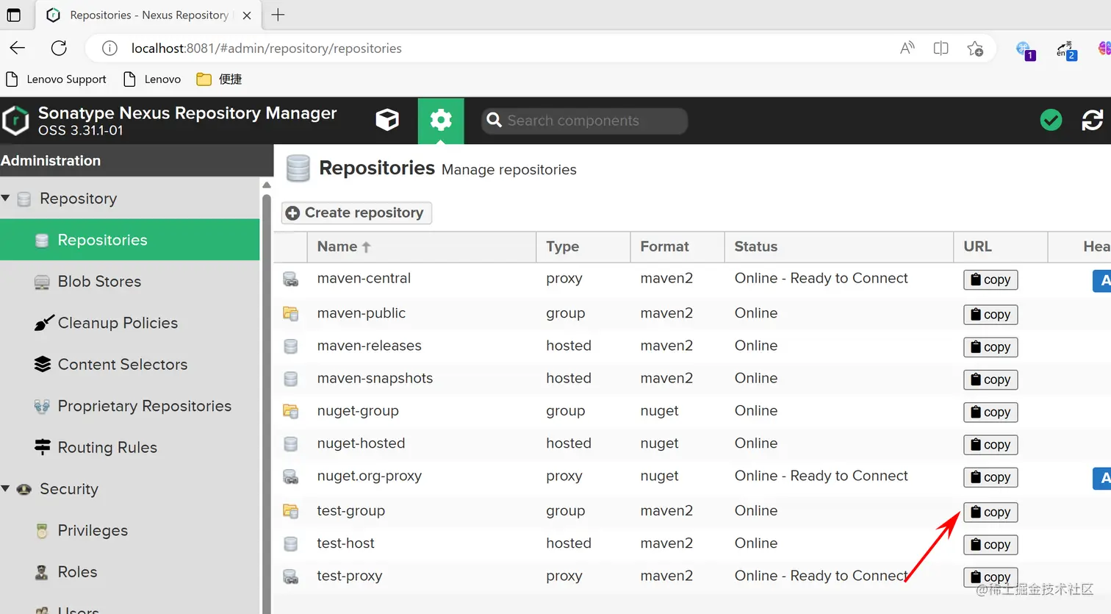This screenshot has width=1111, height=614.
Task: Copy the URL for maven-central
Action: tap(990, 279)
